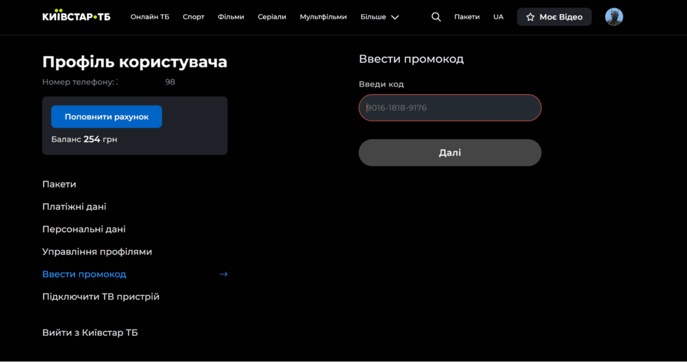Click the Профіль користувача heading
The image size is (687, 362).
pos(135,62)
